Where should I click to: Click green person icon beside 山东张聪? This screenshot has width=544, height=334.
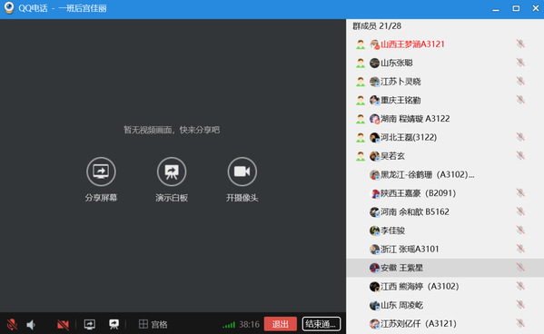pyautogui.click(x=361, y=63)
